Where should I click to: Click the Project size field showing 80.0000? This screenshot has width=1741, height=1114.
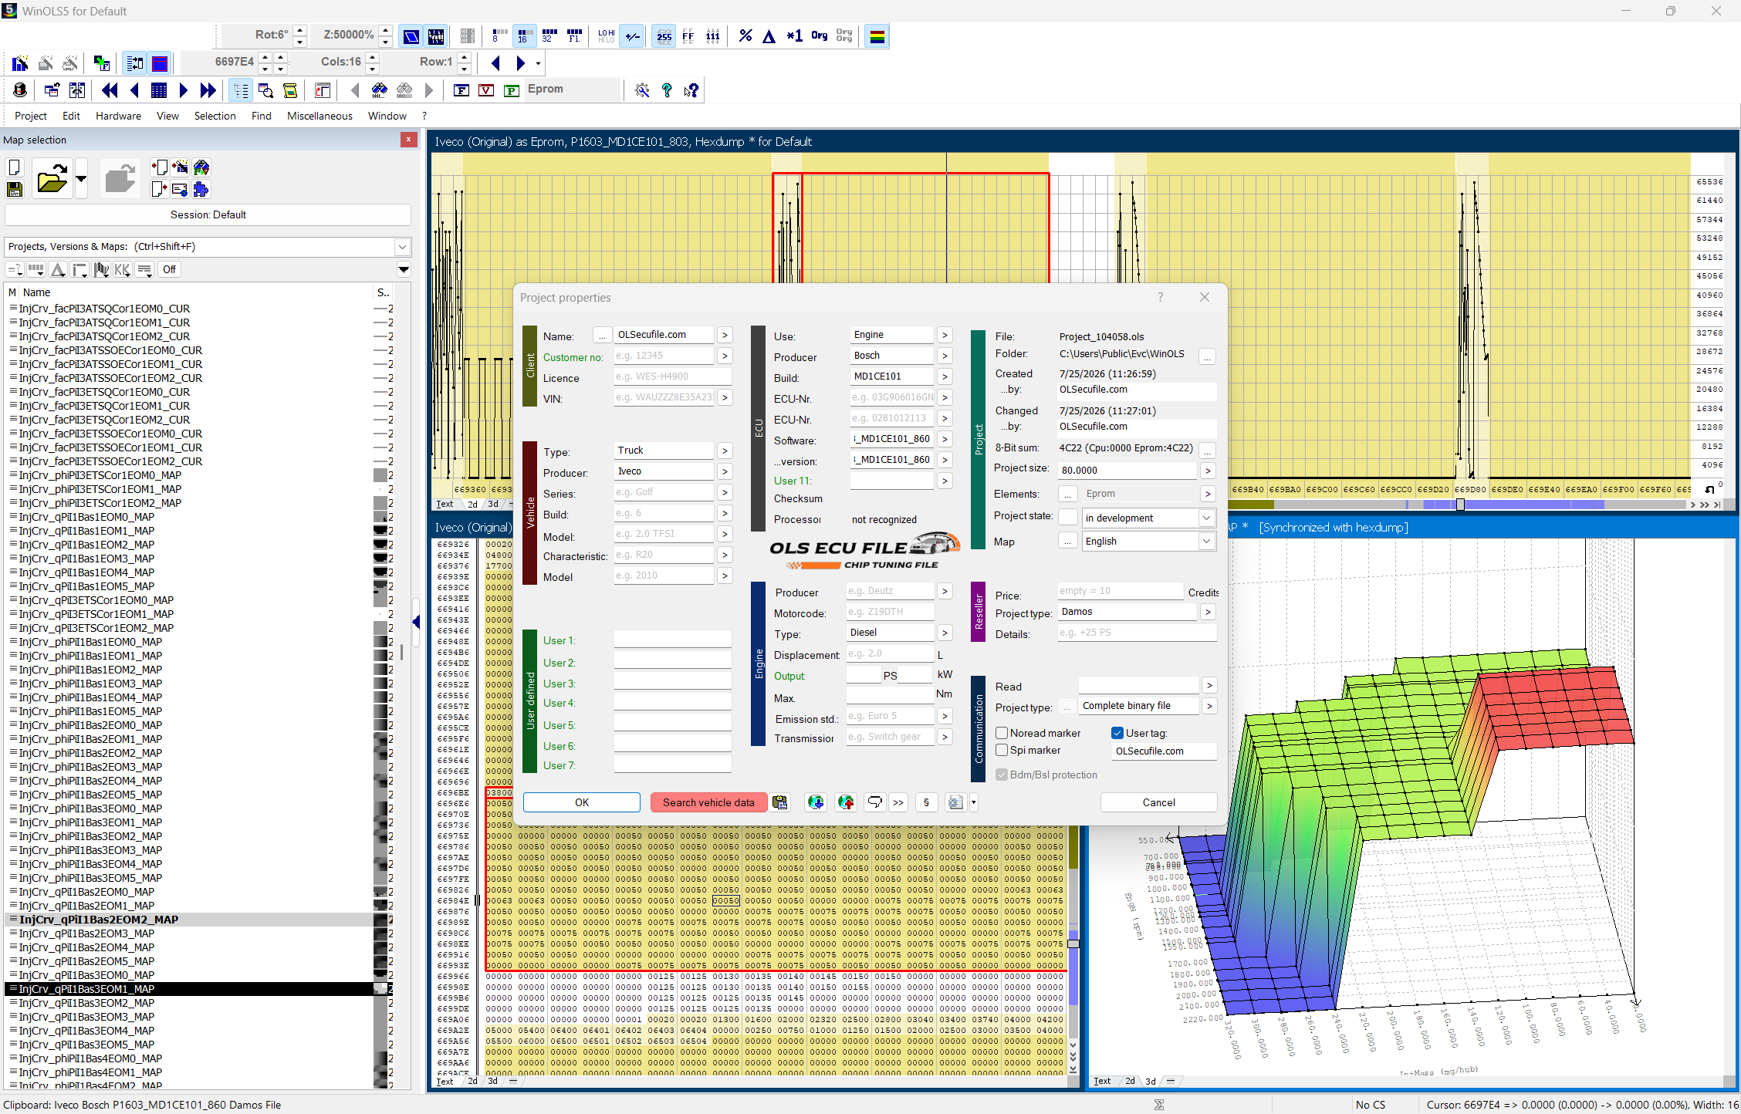(x=1127, y=470)
